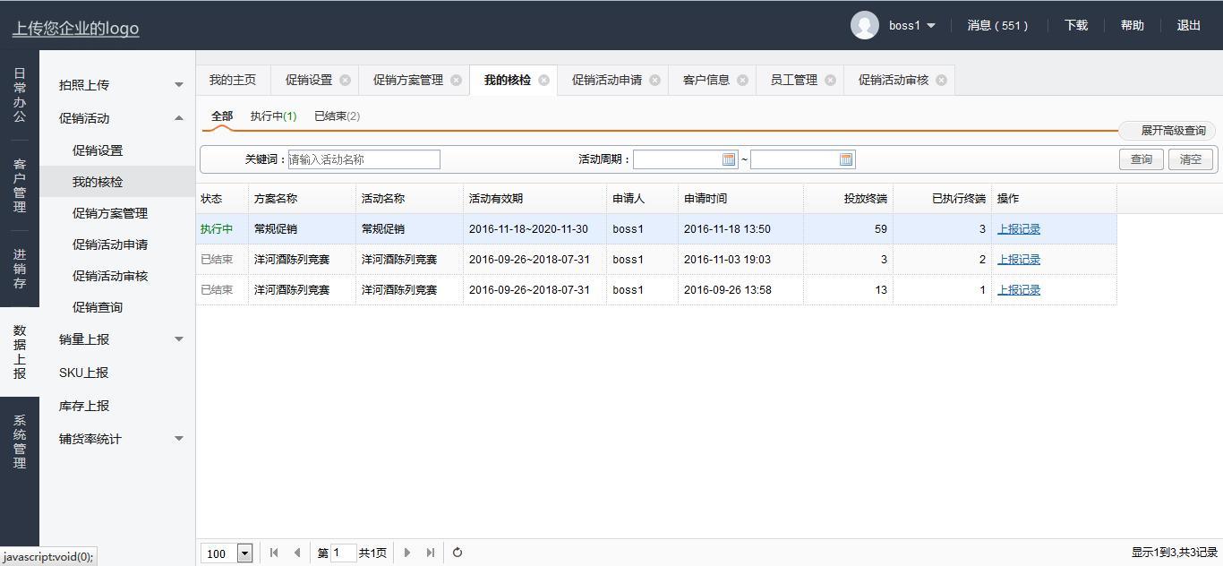Open the start date calendar picker
The image size is (1223, 566).
coord(729,159)
